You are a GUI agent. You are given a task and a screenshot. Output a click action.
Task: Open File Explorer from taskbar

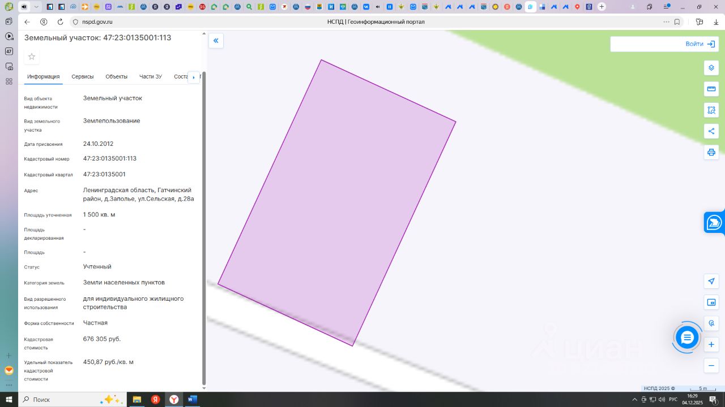[x=137, y=400]
